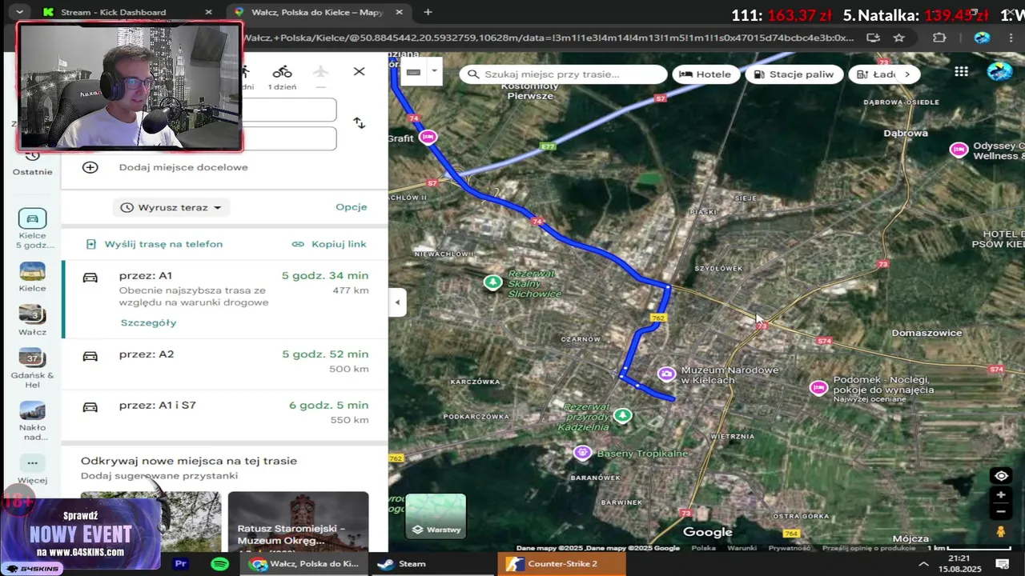Open the Gdańsk & Hel sidebar shortcut

(32, 368)
